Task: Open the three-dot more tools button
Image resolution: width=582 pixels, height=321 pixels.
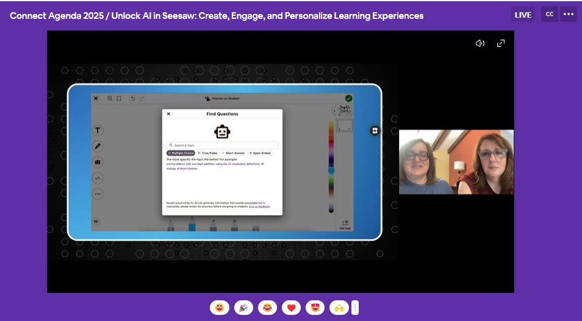Action: pyautogui.click(x=98, y=194)
